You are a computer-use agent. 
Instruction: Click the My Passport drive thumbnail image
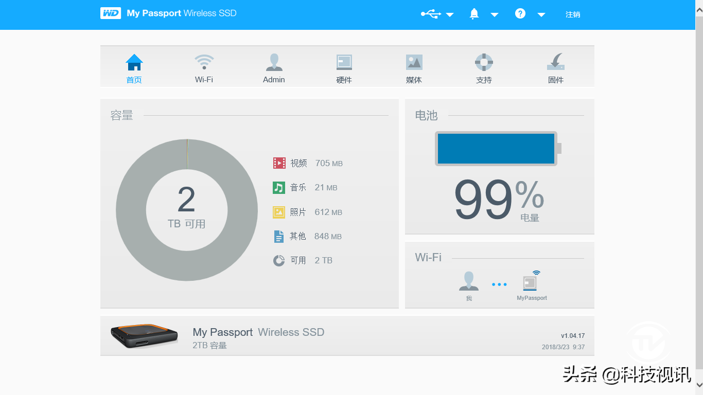tap(145, 336)
